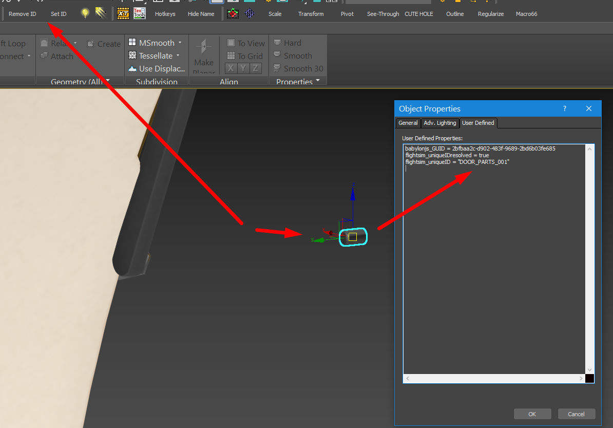Click the empty line in User Defined Properties field
613x428 pixels.
click(x=494, y=169)
